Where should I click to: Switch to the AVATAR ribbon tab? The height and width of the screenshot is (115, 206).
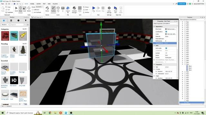tap(39, 4)
